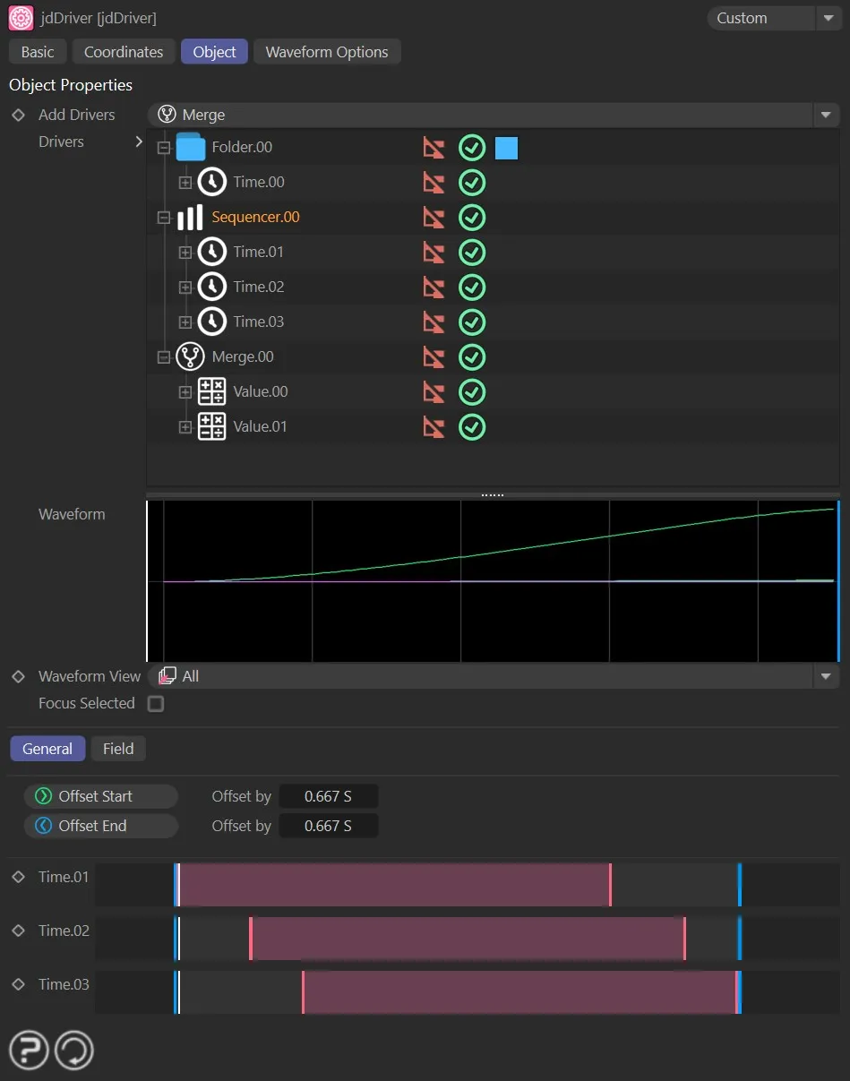Open the Add Drivers Merge dropdown

point(493,115)
